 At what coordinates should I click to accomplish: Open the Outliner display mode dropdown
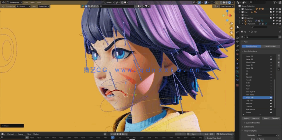point(244,3)
